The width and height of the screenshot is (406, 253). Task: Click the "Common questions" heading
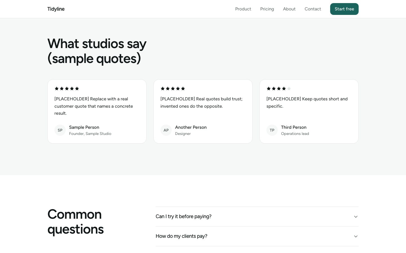coord(76,222)
